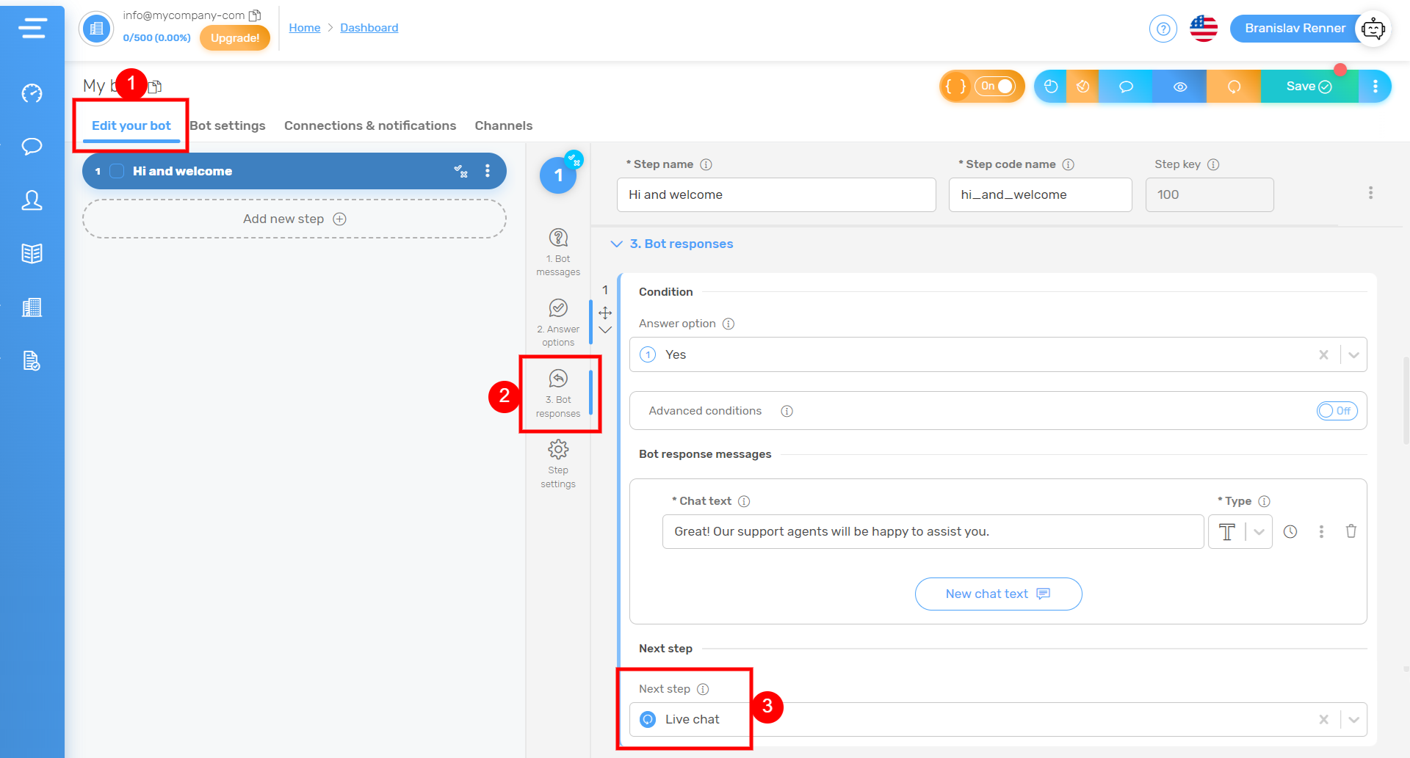
Task: Switch to the Channels tab
Action: [x=503, y=125]
